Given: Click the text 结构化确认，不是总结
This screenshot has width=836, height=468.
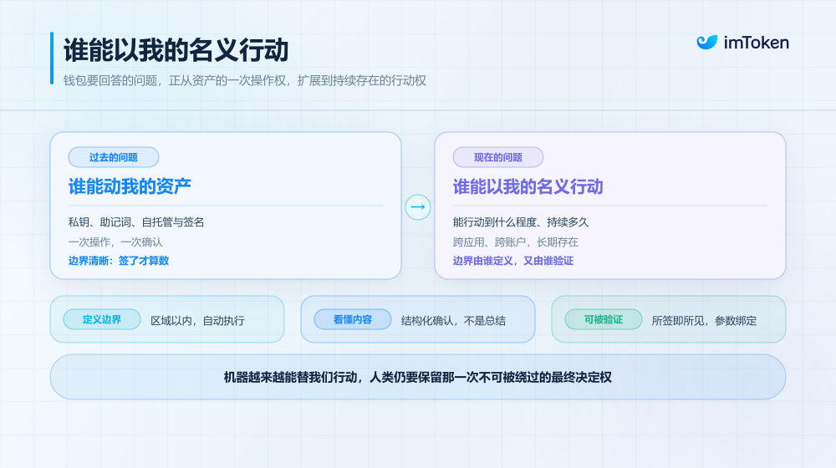Looking at the screenshot, I should click(x=453, y=320).
